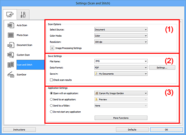Select the Photo Scan icon
Screen dimensions: 186x135
pos(11,35)
